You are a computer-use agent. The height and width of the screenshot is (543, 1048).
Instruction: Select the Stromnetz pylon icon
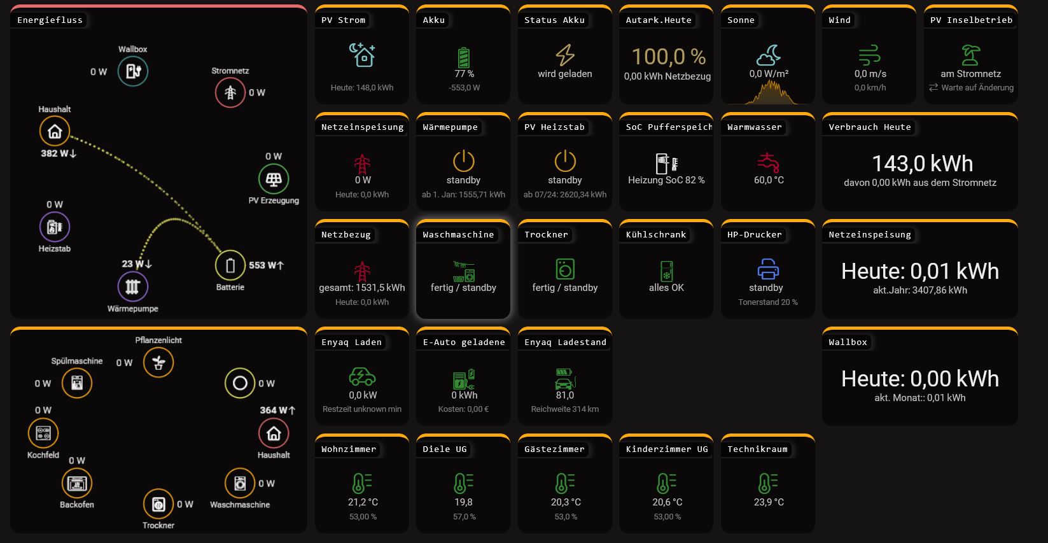[230, 93]
